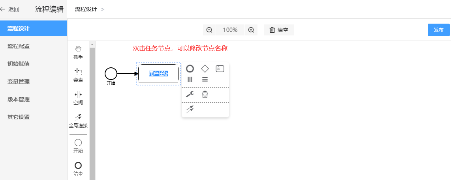Append end event from context pad
This screenshot has height=180, width=451.
(x=190, y=69)
